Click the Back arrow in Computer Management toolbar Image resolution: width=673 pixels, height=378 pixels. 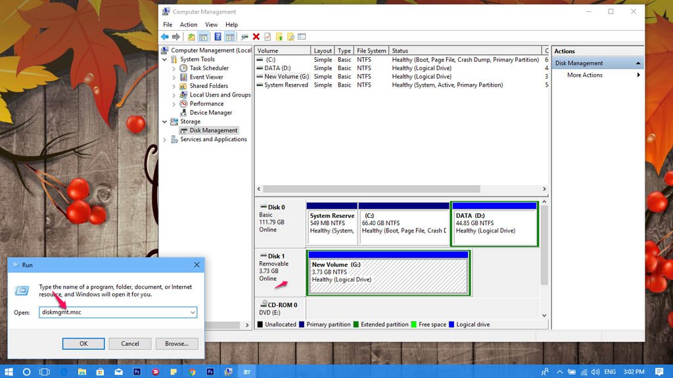tap(165, 37)
